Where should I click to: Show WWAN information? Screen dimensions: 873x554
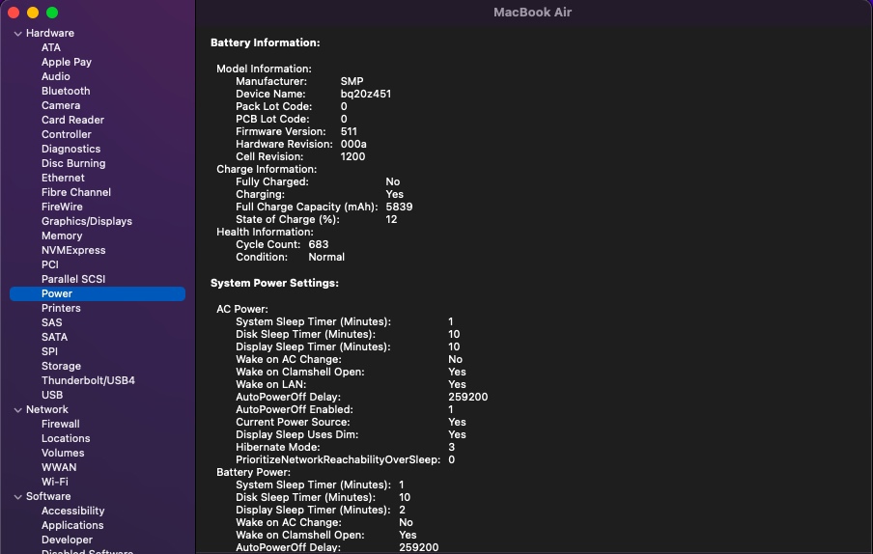point(59,467)
